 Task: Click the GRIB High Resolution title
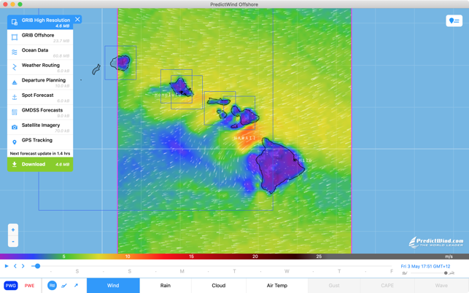pyautogui.click(x=46, y=20)
